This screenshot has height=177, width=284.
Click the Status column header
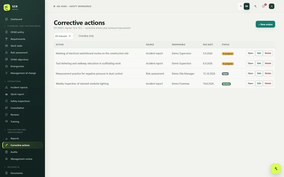click(x=225, y=45)
